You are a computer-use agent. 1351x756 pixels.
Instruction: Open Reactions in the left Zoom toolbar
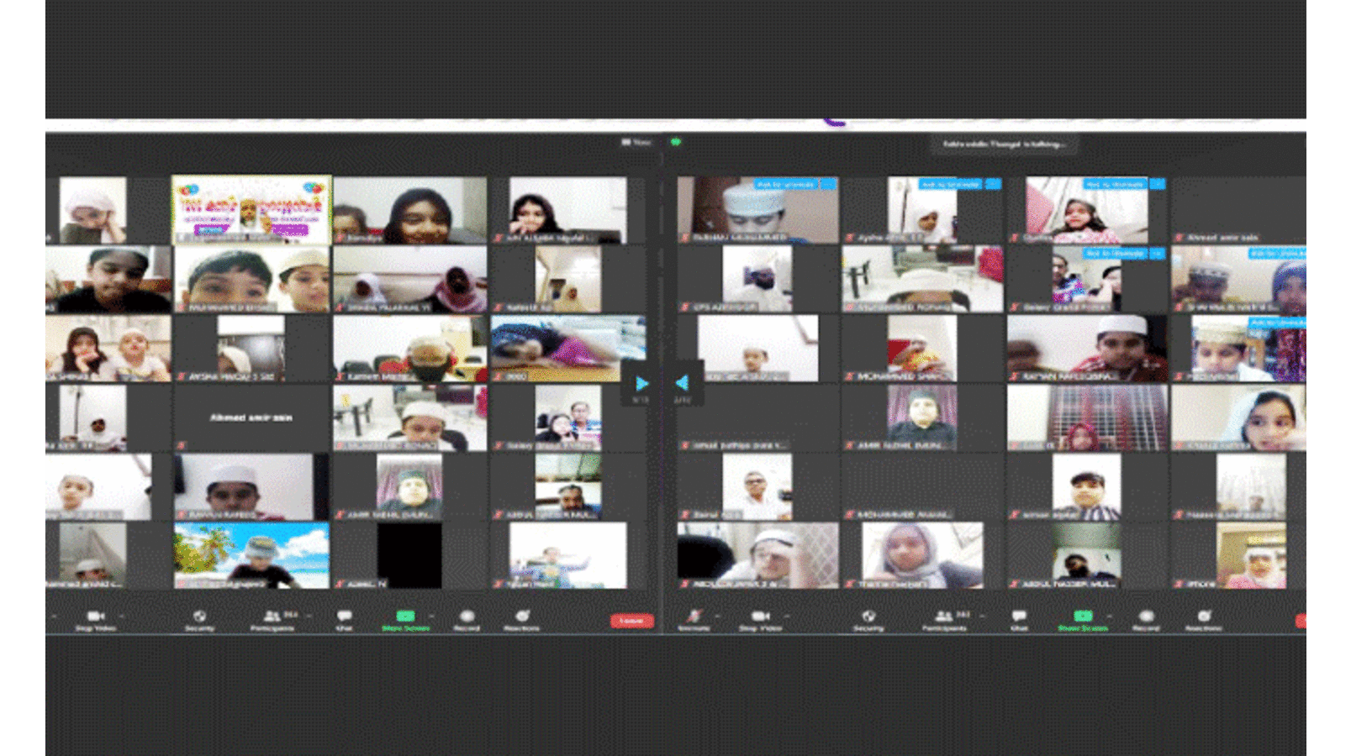521,617
